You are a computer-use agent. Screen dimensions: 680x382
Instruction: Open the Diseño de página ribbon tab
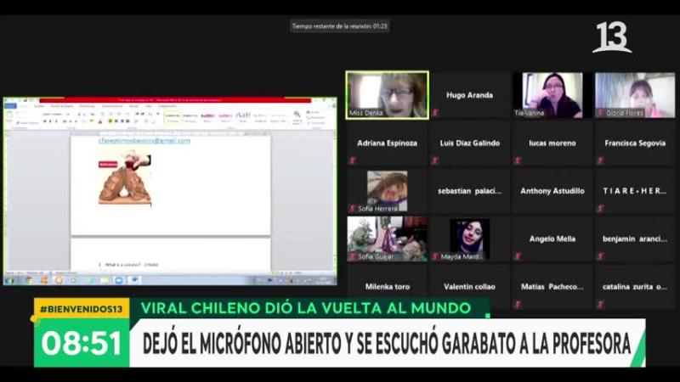point(62,106)
